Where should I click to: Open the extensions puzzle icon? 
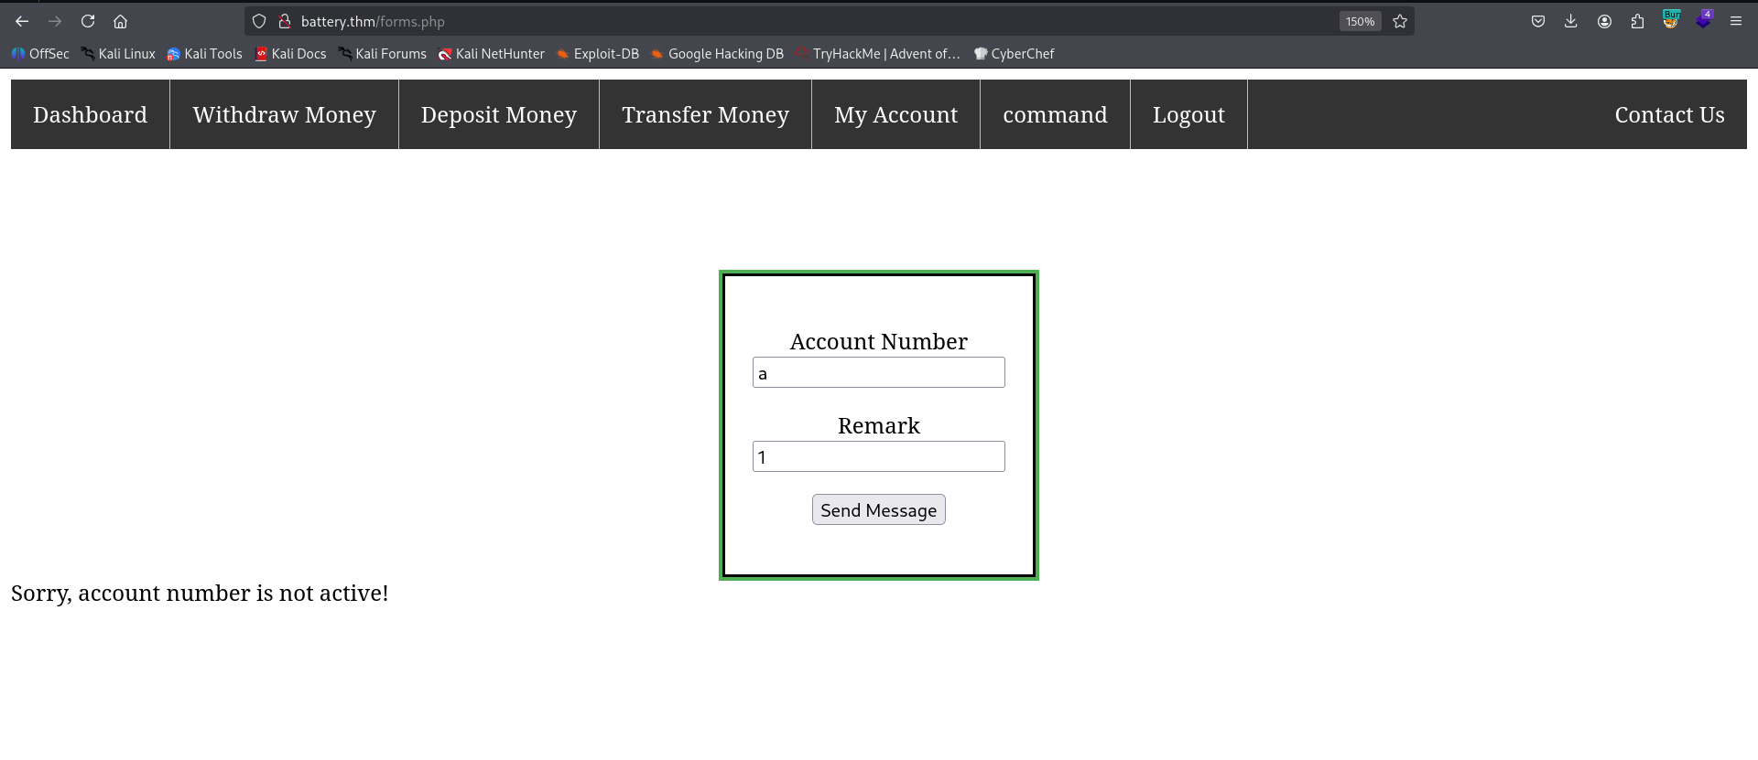(x=1637, y=21)
